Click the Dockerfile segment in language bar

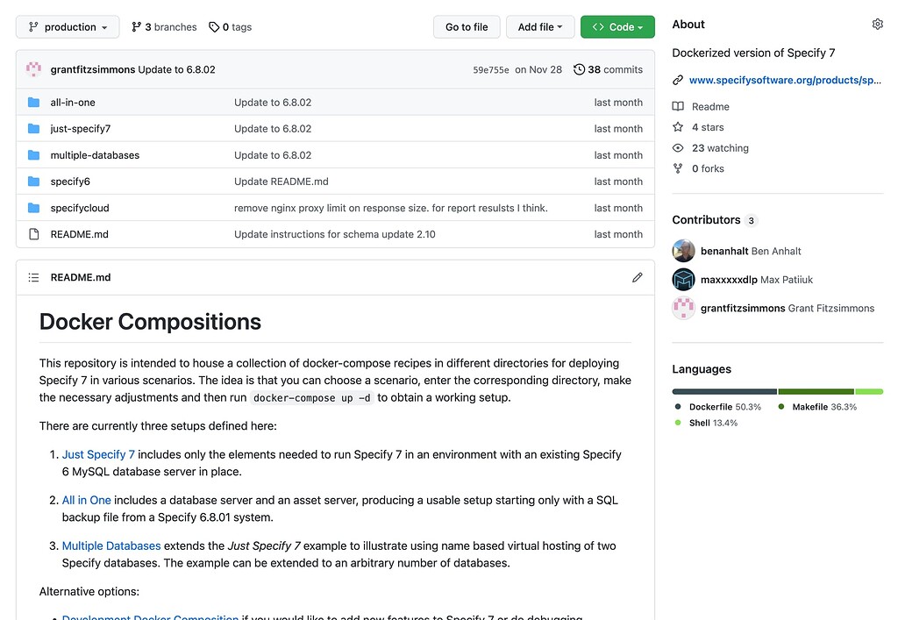[724, 391]
